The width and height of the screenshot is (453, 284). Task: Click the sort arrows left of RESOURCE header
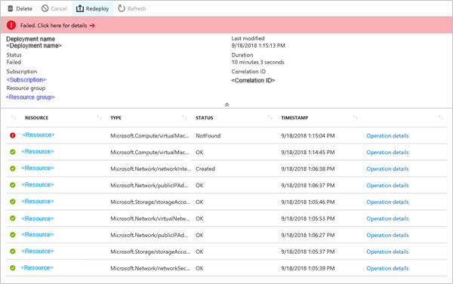14,117
